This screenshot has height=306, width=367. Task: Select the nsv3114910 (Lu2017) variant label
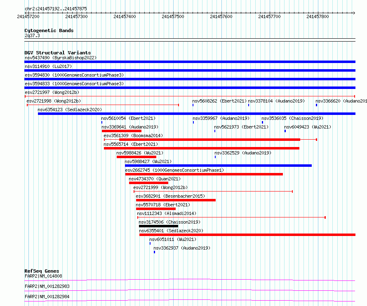[48, 66]
